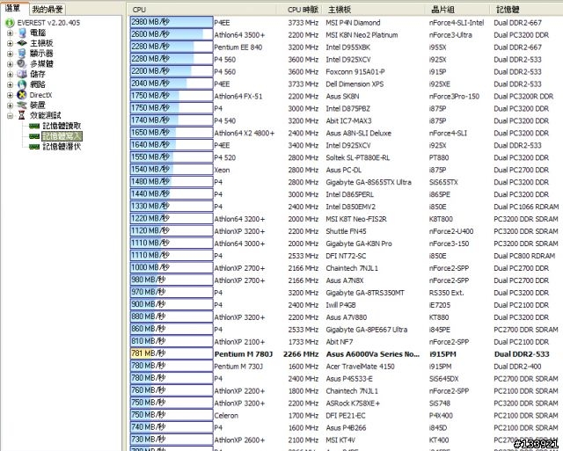563x451 pixels.
Task: Expand the 裝置 tree node
Action: 10,105
